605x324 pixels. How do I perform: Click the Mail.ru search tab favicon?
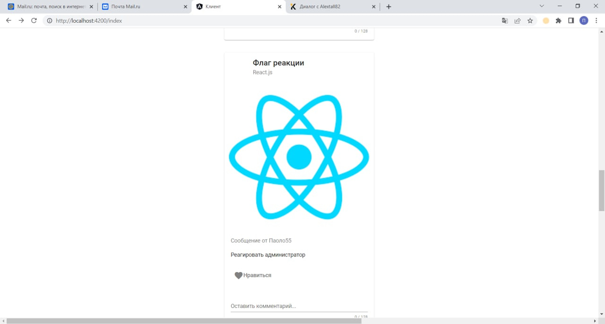coord(11,7)
